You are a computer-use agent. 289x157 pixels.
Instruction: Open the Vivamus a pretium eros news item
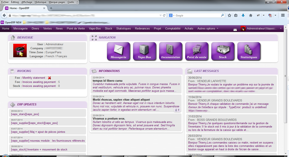click(x=136, y=122)
